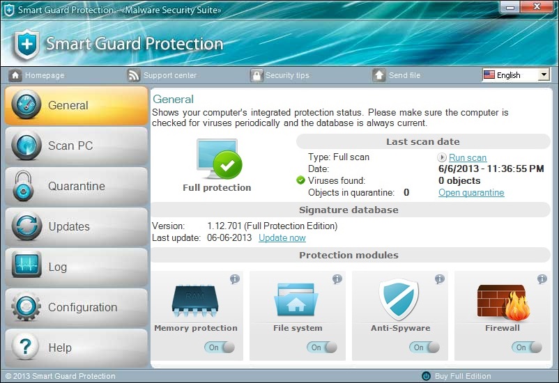Click the Homepage house icon
The image size is (559, 383).
tap(15, 75)
